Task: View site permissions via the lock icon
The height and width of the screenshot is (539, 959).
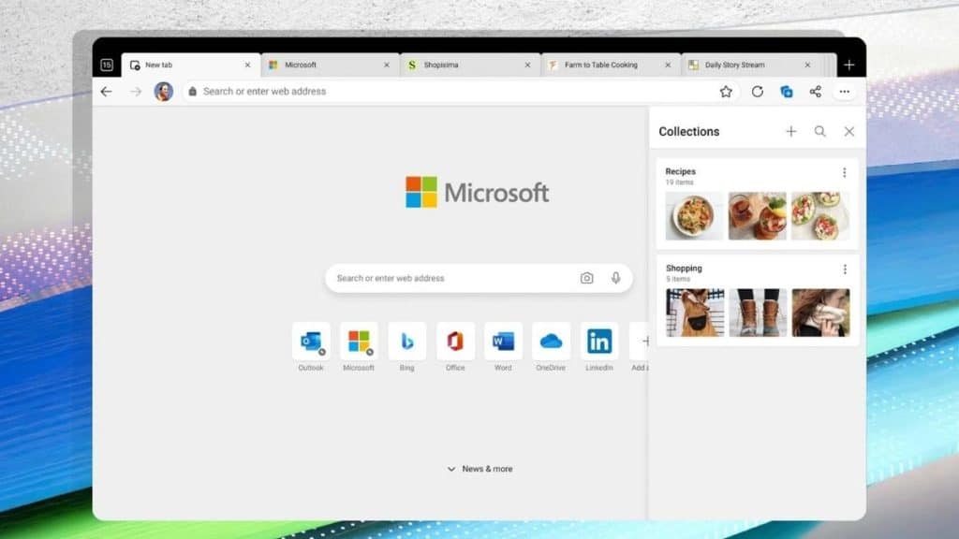Action: pos(190,91)
